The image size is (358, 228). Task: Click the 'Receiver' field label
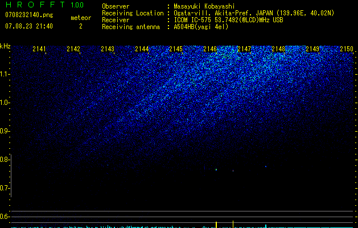pyautogui.click(x=116, y=20)
